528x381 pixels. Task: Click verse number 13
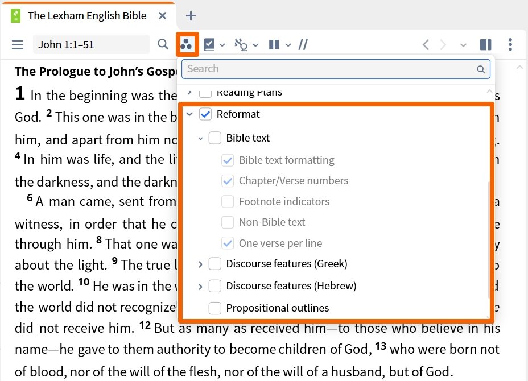pyautogui.click(x=381, y=346)
